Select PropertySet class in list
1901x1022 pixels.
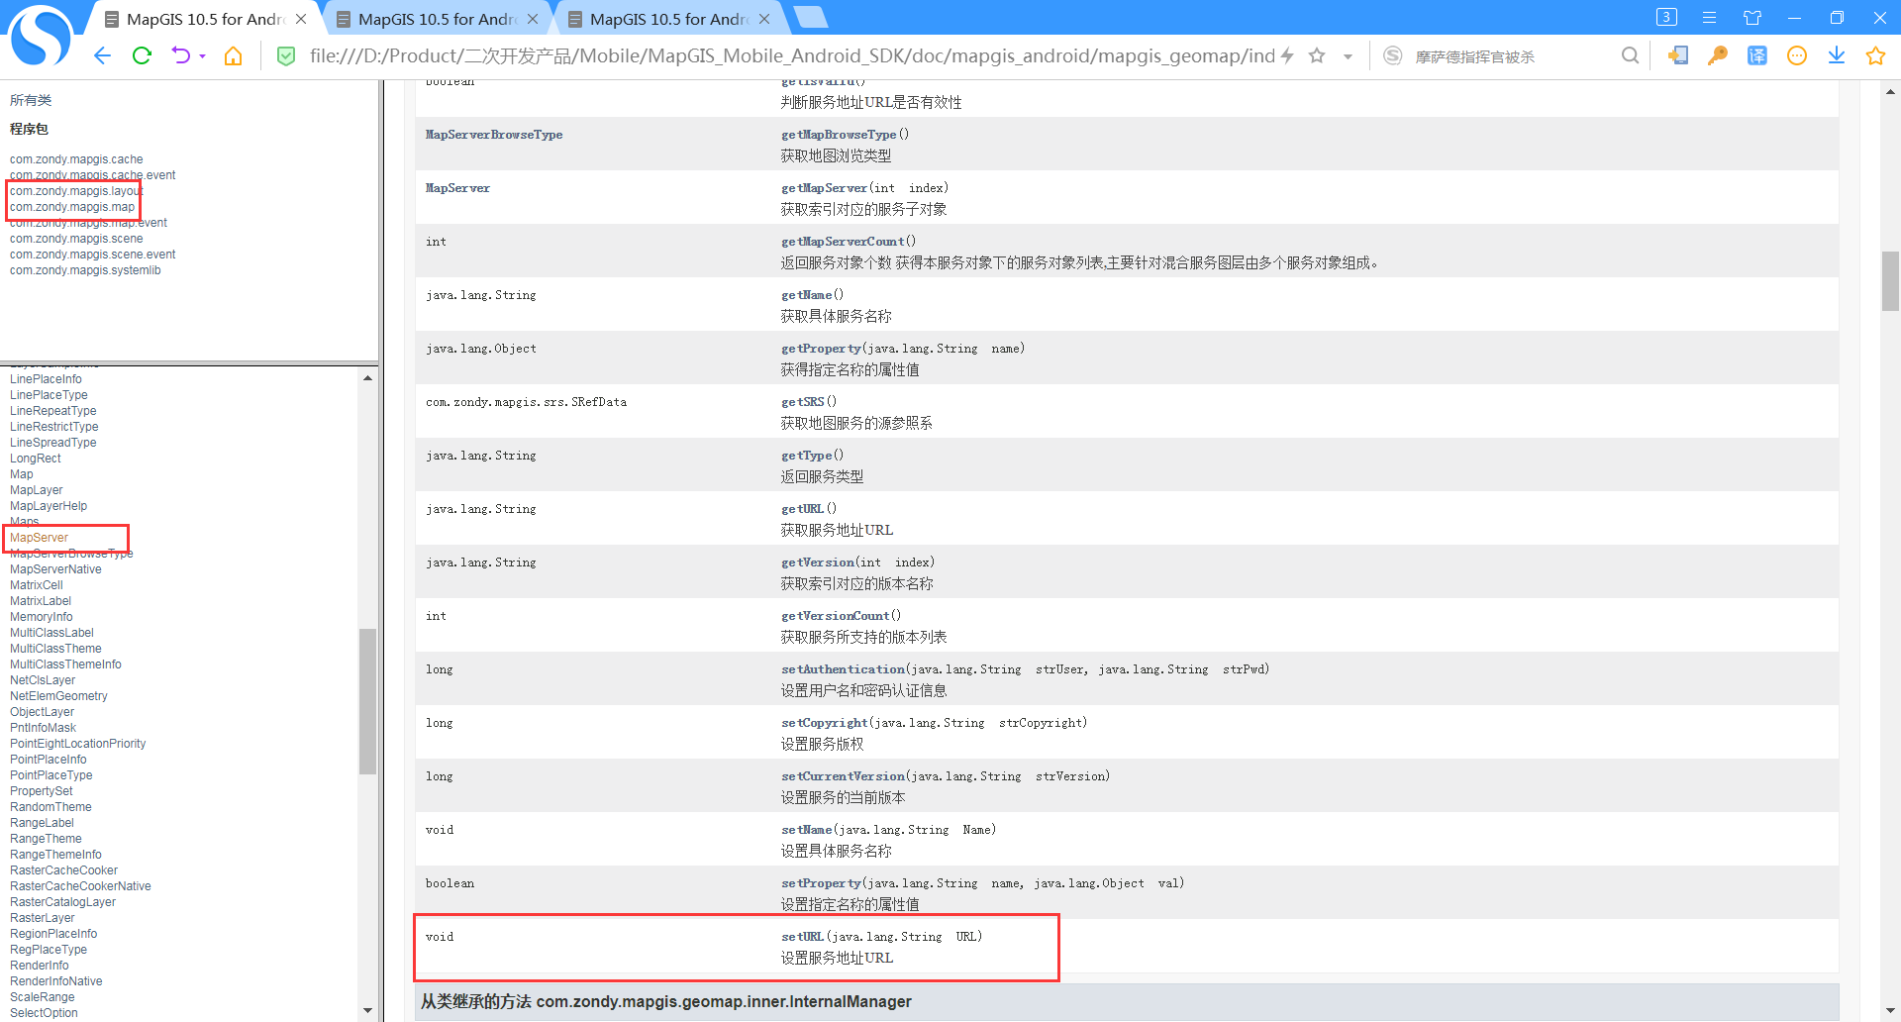click(x=41, y=791)
